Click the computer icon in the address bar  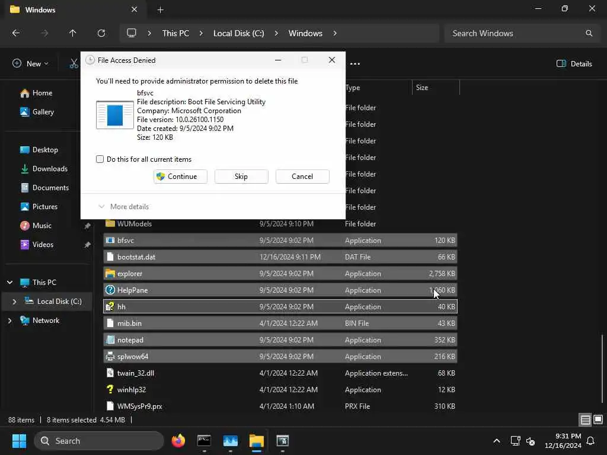point(132,33)
